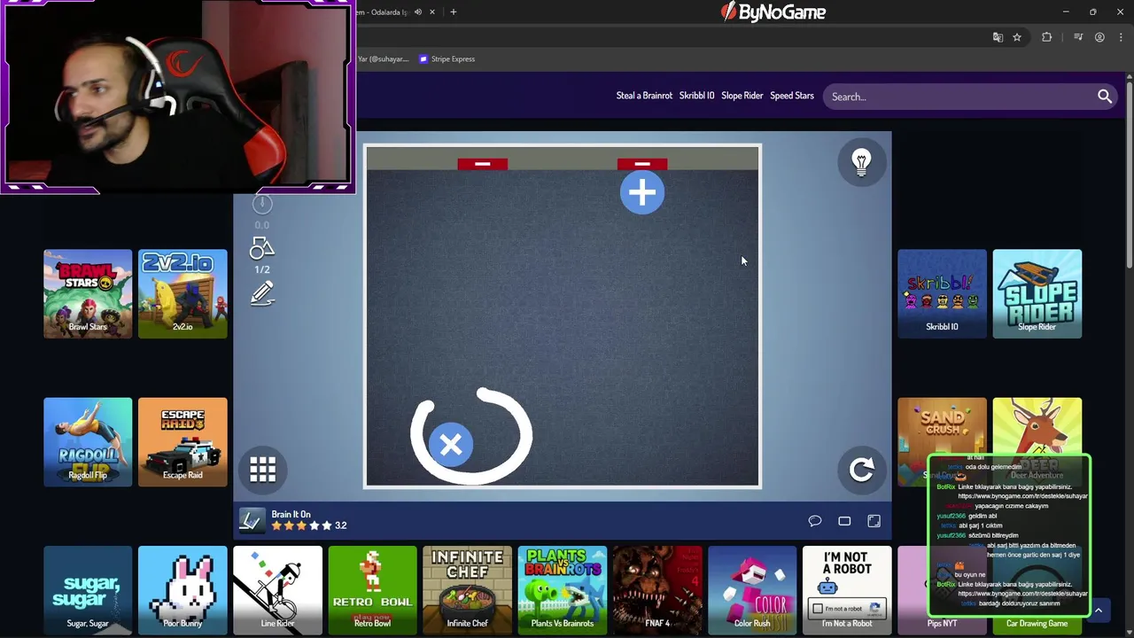Screen dimensions: 1134x638
Task: Open the Retro Bowl game thumbnail
Action: click(372, 590)
